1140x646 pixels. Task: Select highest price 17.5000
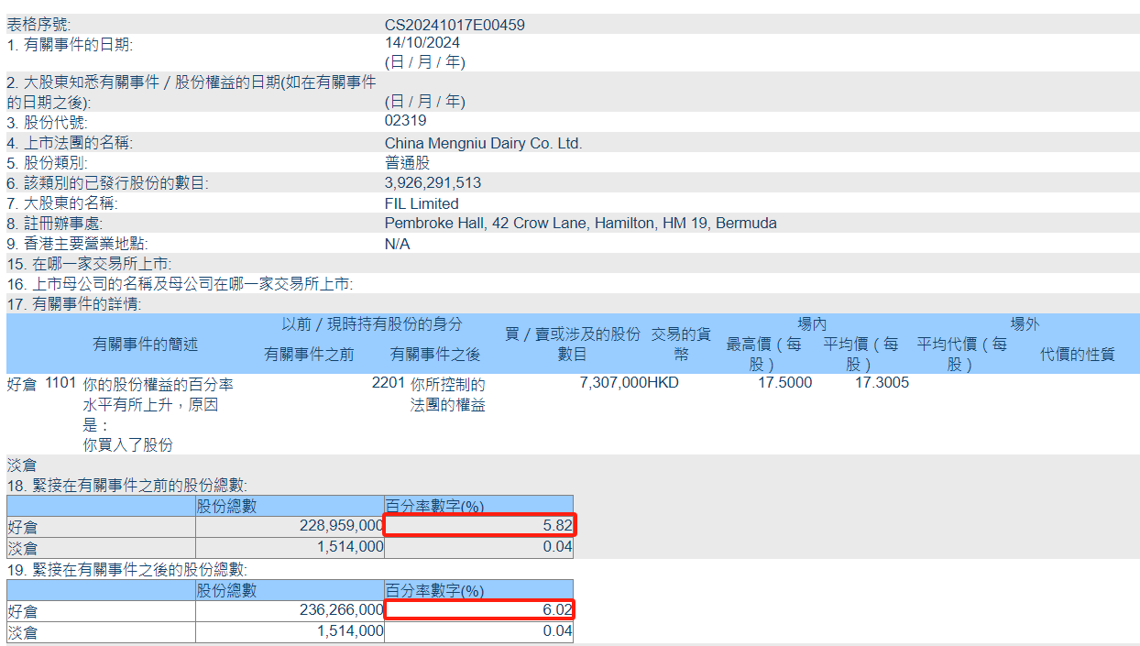(784, 383)
